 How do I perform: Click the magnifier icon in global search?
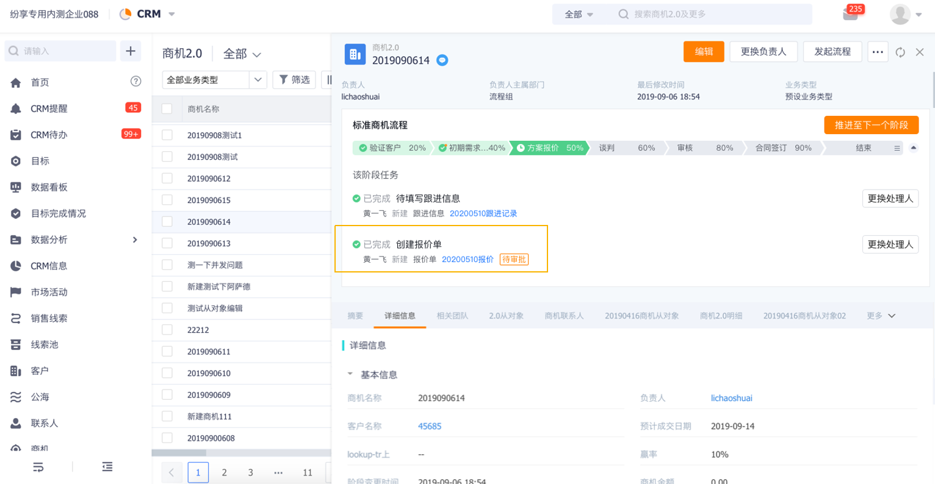[x=623, y=14]
